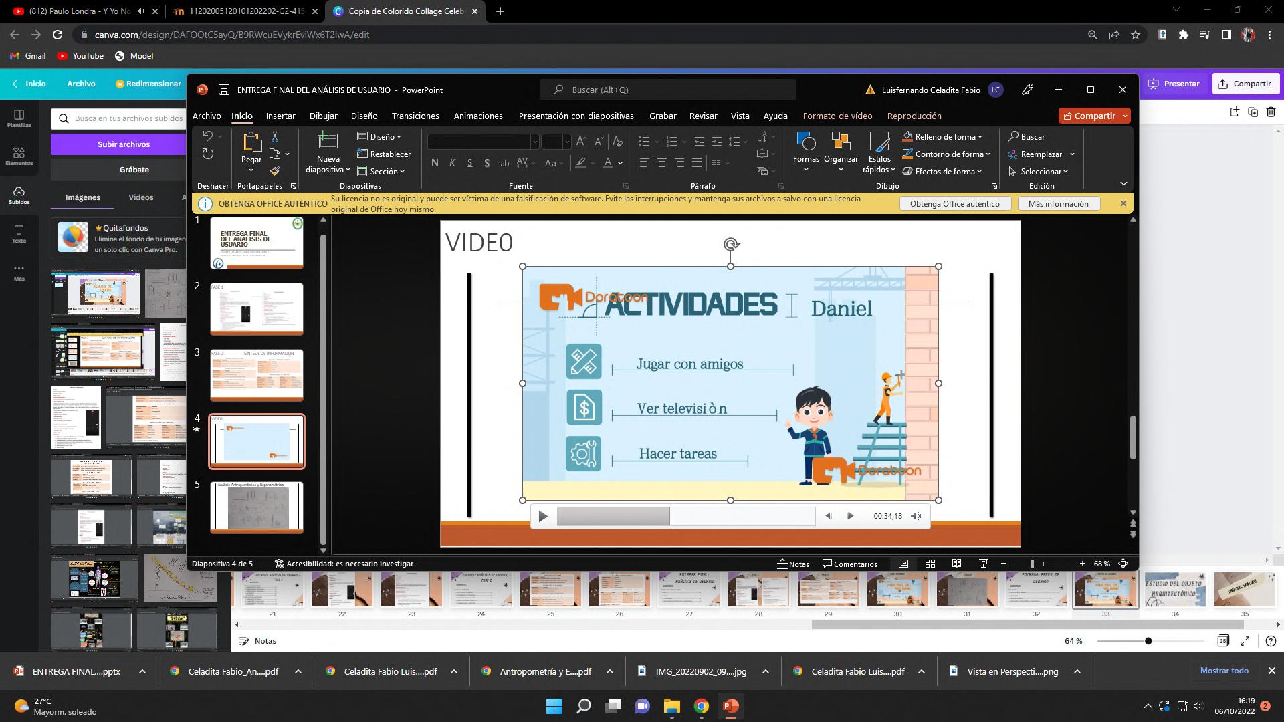Click the video progress seek bar
The image size is (1284, 722).
coord(685,516)
